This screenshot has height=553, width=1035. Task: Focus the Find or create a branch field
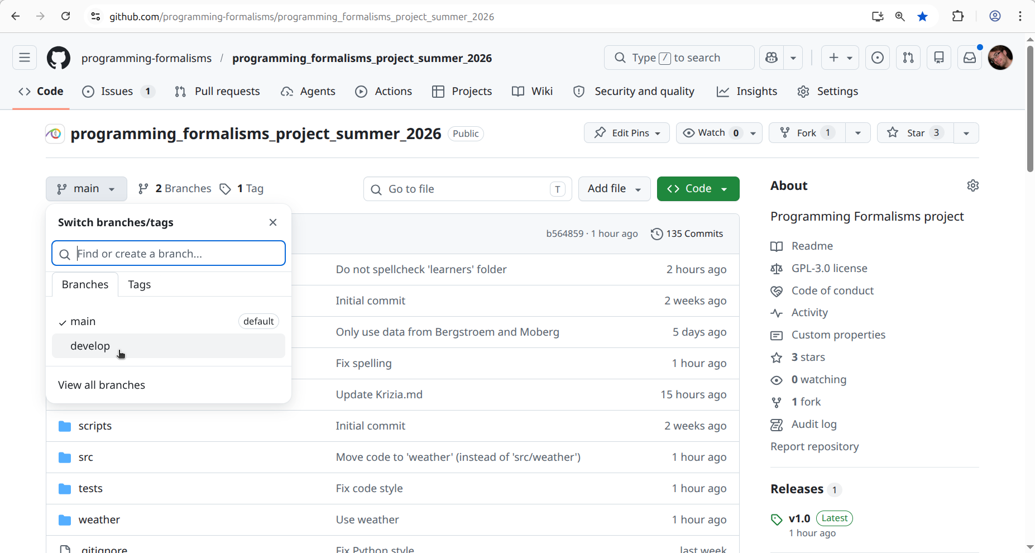[169, 254]
